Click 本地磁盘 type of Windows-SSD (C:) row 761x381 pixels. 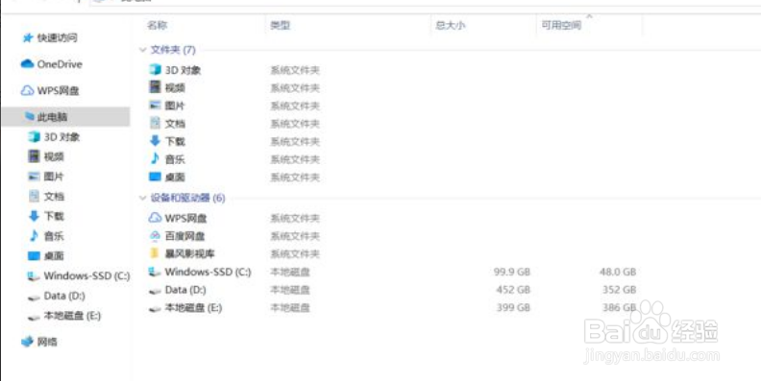coord(290,272)
